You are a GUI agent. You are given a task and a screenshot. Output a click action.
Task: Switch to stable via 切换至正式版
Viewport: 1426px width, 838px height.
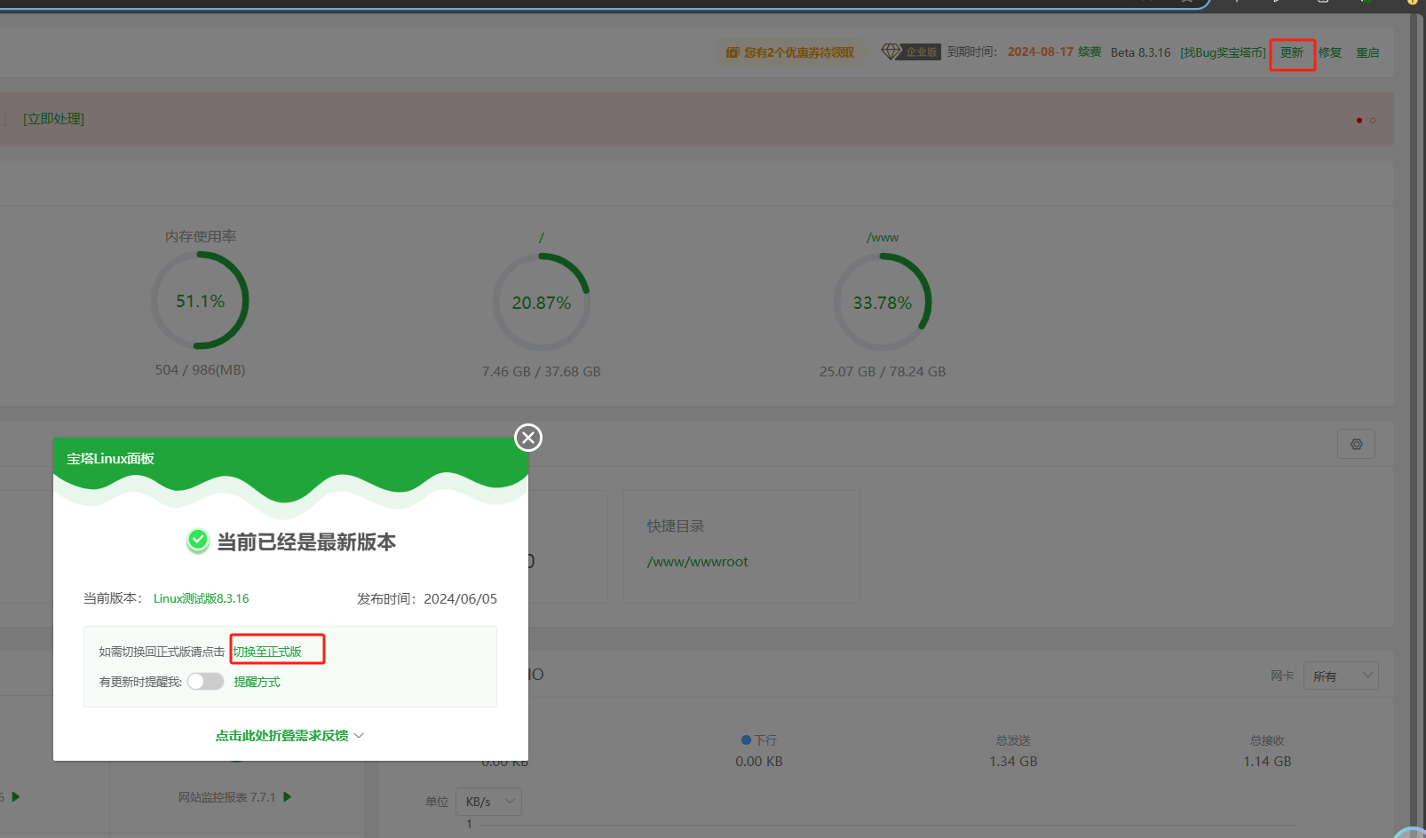(x=267, y=652)
